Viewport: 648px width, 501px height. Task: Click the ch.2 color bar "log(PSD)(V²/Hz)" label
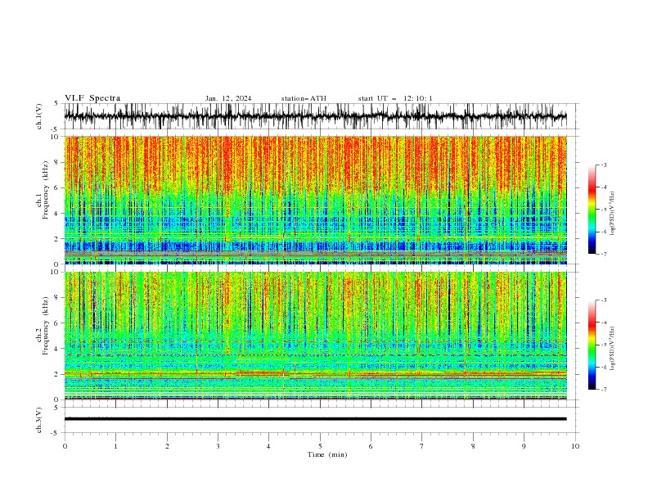(613, 349)
